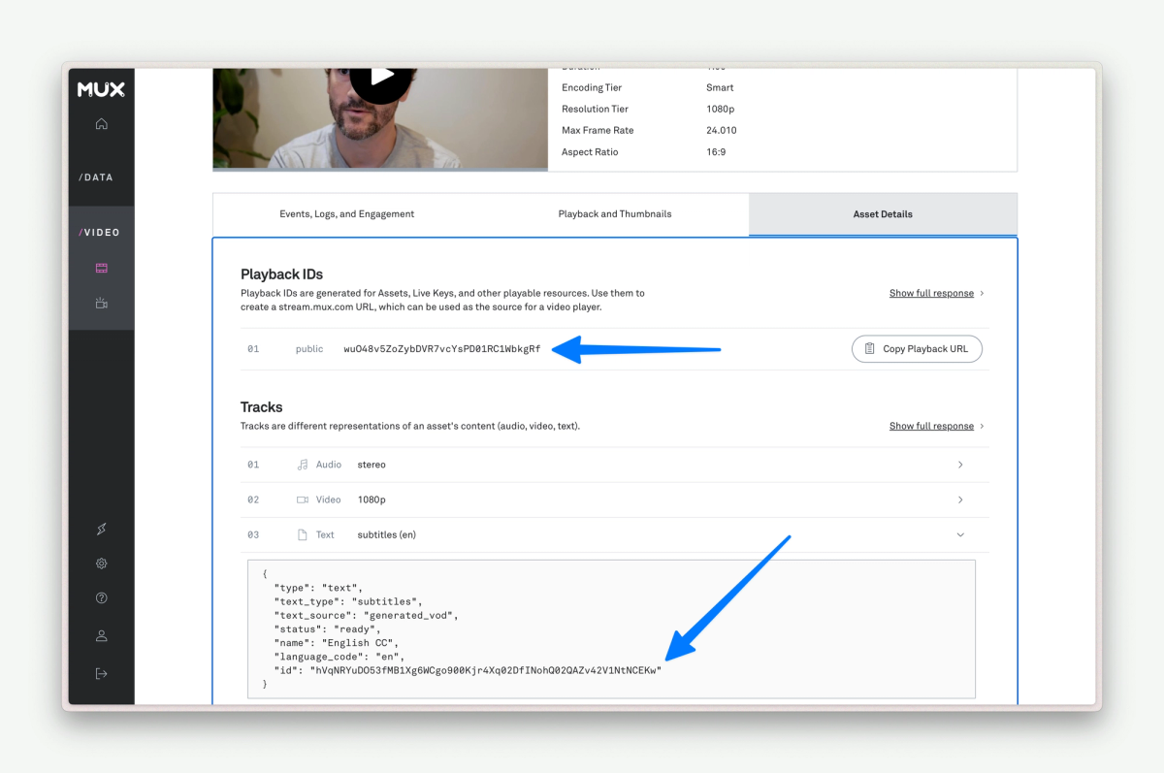Show full response for Tracks
The height and width of the screenshot is (773, 1164).
pos(931,426)
